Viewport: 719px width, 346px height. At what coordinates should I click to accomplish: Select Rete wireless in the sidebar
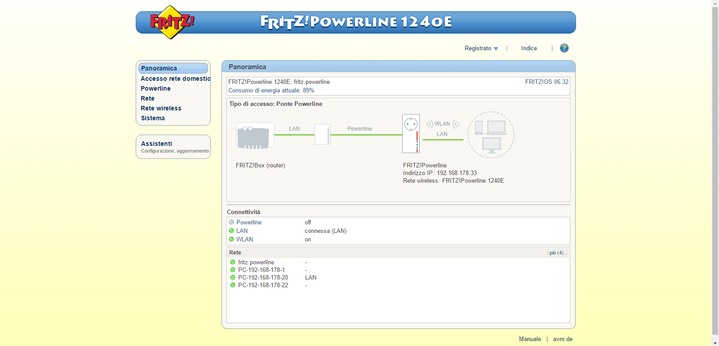(x=161, y=108)
